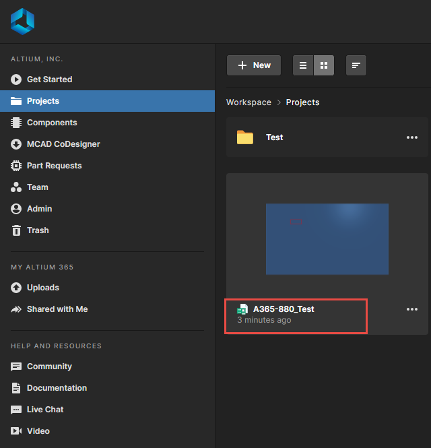Screen dimensions: 431x448
Task: Click the Documentation page icon
Action: tap(16, 388)
